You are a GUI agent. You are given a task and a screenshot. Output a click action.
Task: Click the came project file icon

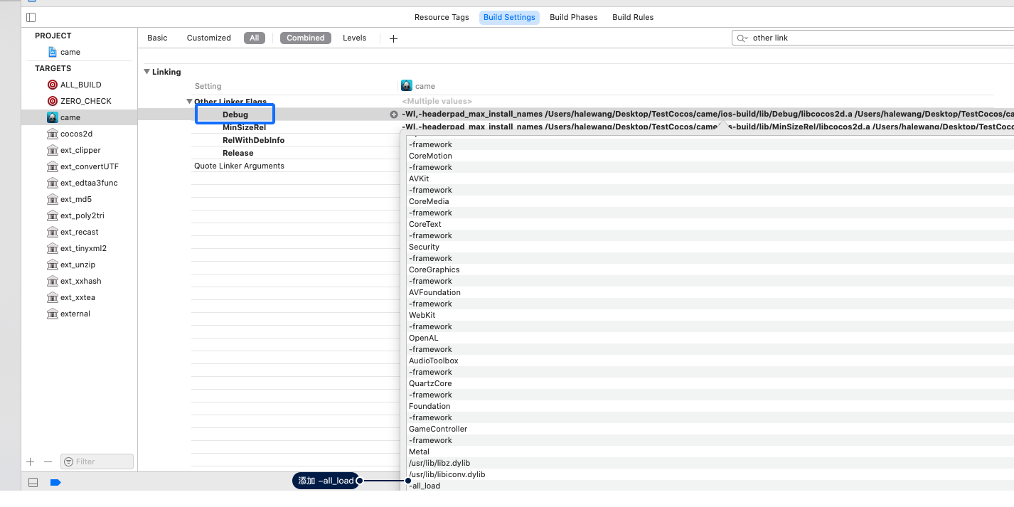click(53, 52)
